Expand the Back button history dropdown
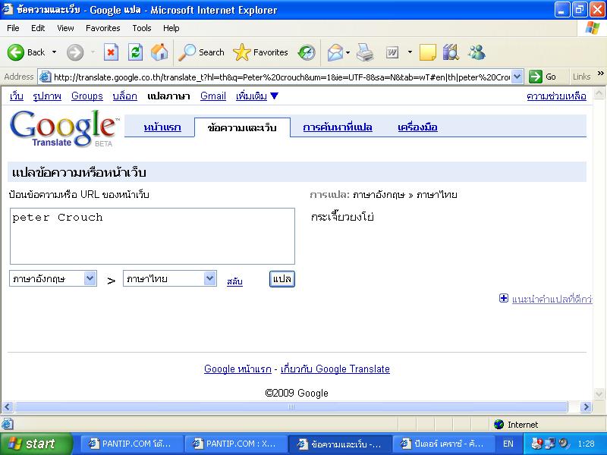Viewport: 607px width, 455px height. pyautogui.click(x=54, y=52)
